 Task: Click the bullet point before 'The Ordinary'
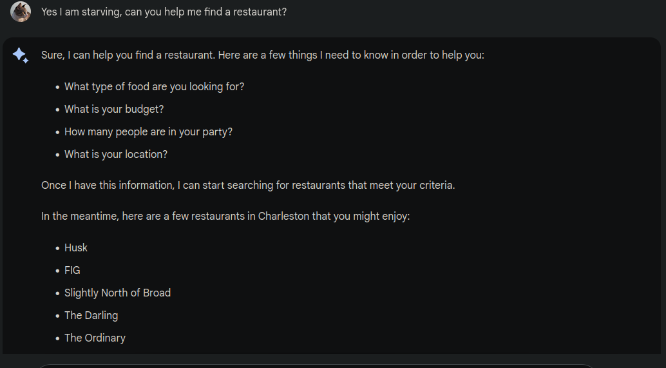(57, 338)
